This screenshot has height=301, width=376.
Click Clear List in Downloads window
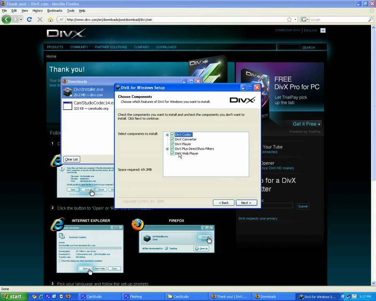click(71, 159)
